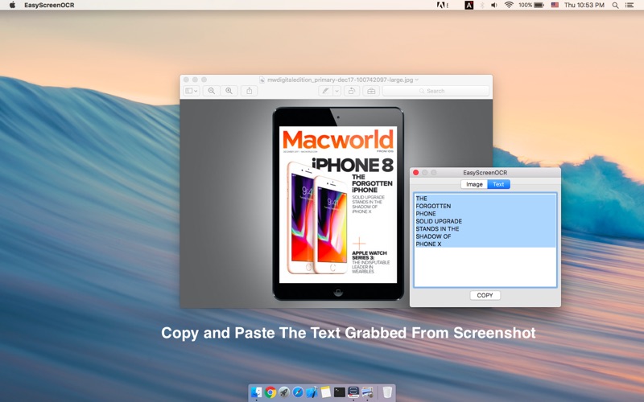Click the 'SOLID UPGRADE' line in OCR text

439,221
